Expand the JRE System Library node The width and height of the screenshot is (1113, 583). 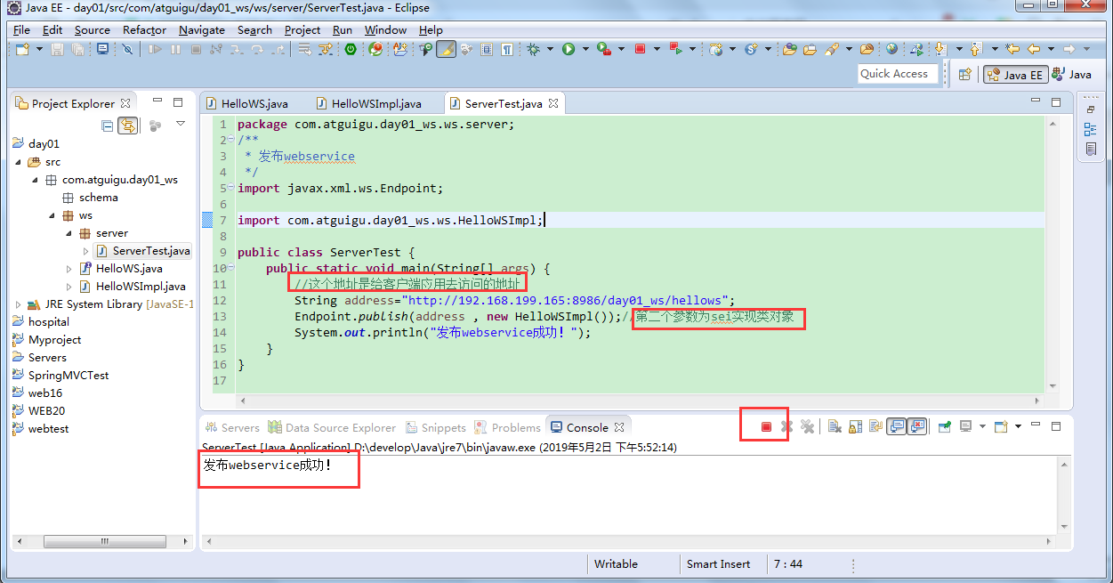19,304
